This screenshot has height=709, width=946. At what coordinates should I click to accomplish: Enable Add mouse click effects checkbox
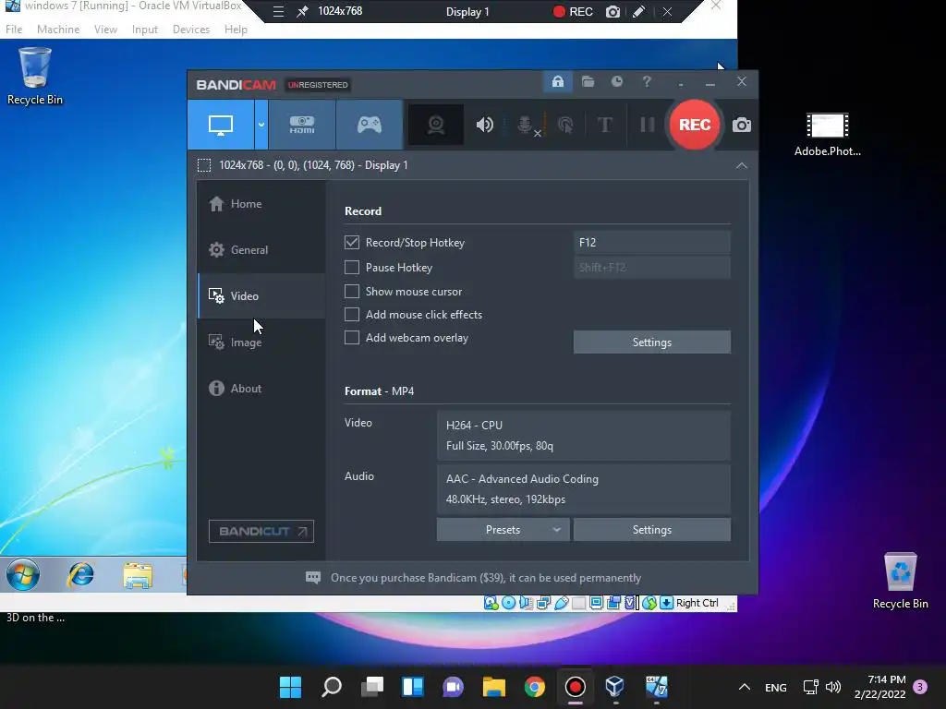(x=352, y=314)
